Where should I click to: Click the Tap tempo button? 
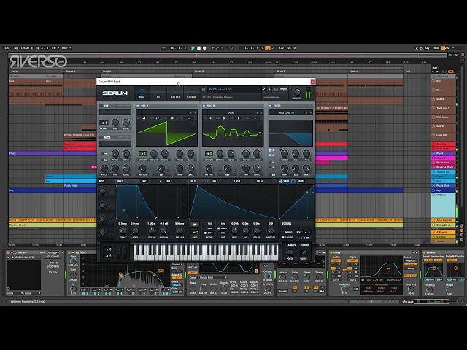pyautogui.click(x=16, y=48)
